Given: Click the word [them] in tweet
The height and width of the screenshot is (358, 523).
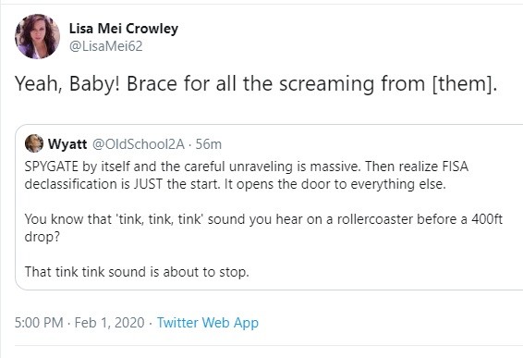Looking at the screenshot, I should (464, 83).
